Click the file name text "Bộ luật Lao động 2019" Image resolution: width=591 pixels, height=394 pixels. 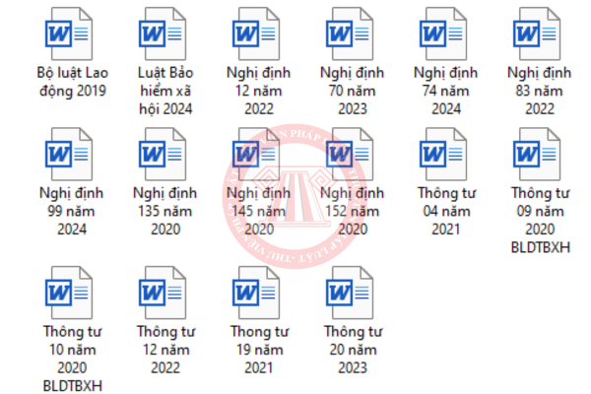(x=72, y=82)
